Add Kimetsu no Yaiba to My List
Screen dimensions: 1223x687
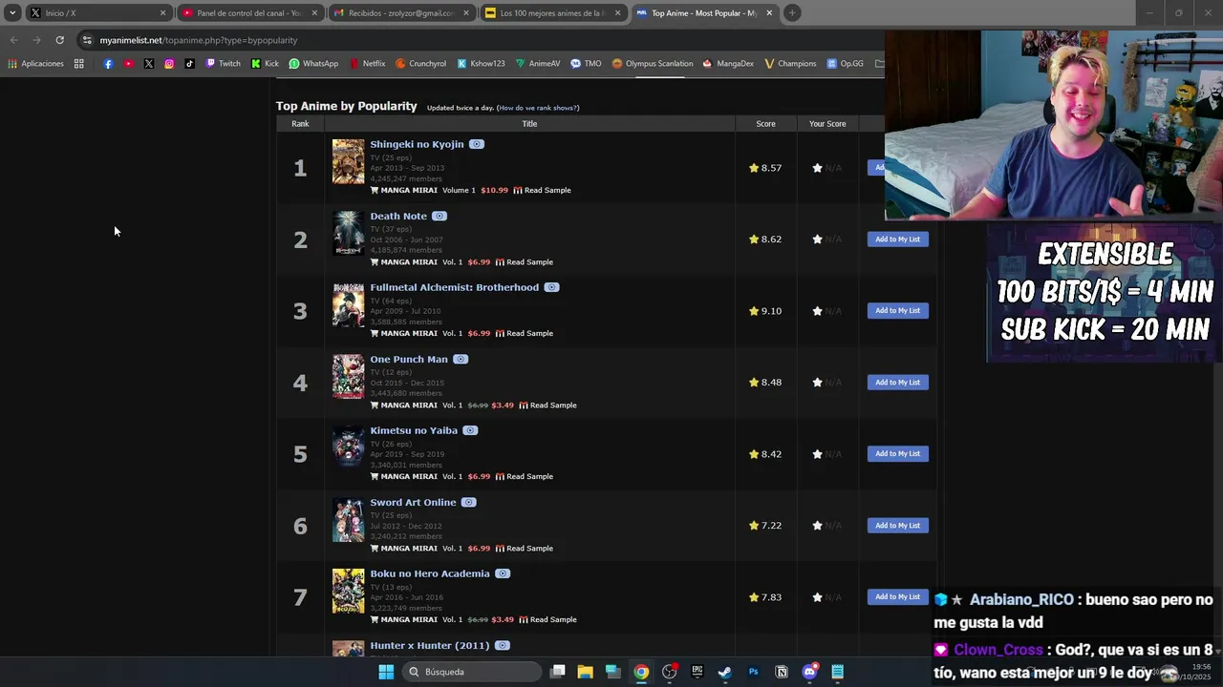coord(898,453)
